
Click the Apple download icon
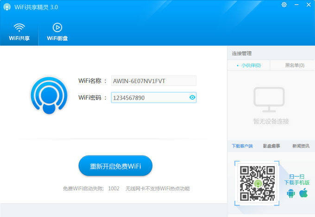pyautogui.click(x=303, y=193)
